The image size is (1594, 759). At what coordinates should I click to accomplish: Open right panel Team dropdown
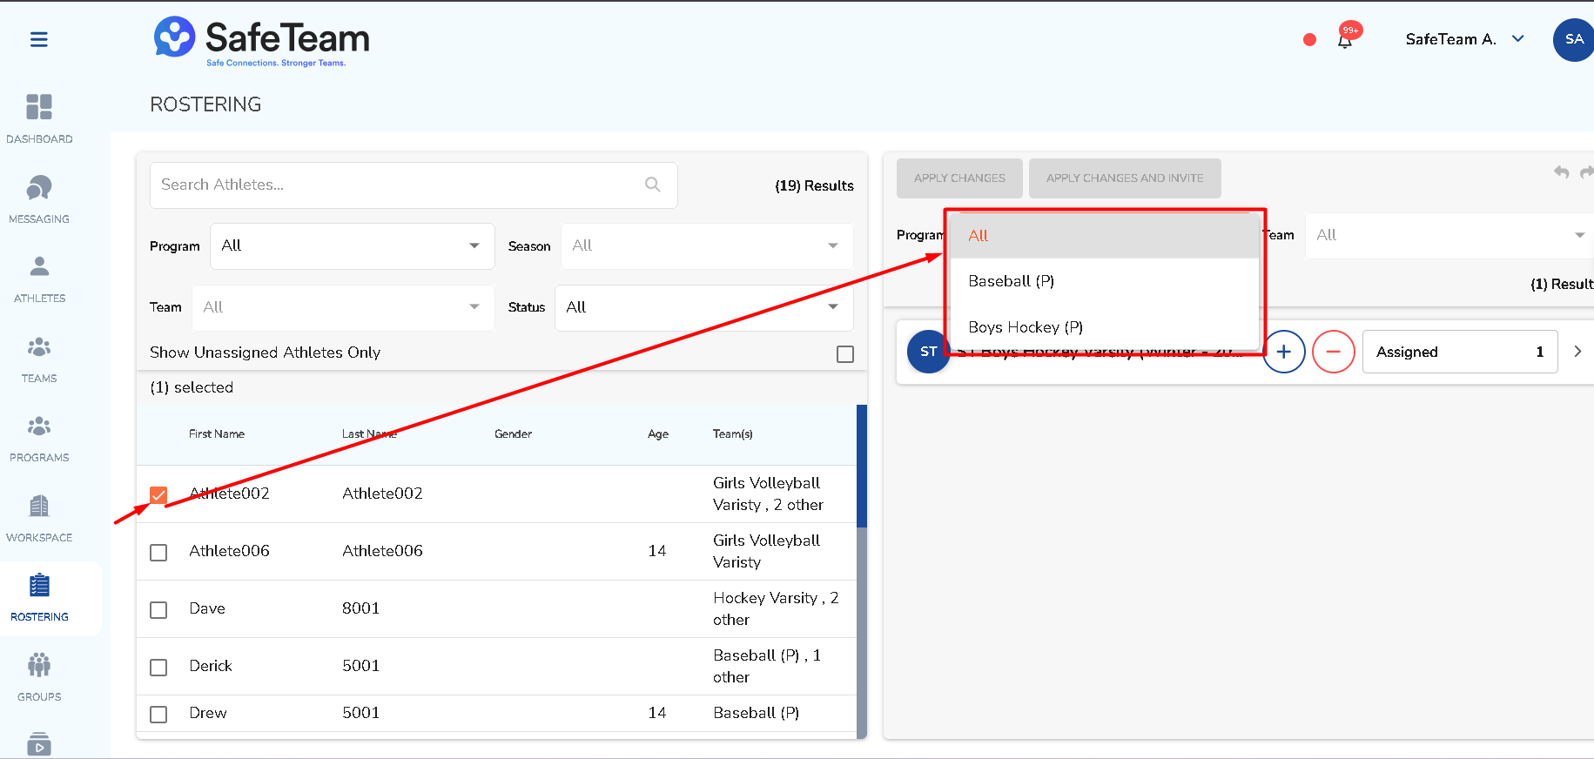click(1449, 235)
